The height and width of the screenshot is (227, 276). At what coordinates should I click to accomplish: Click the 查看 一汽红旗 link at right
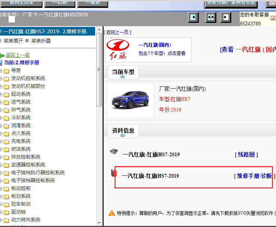coord(248,49)
